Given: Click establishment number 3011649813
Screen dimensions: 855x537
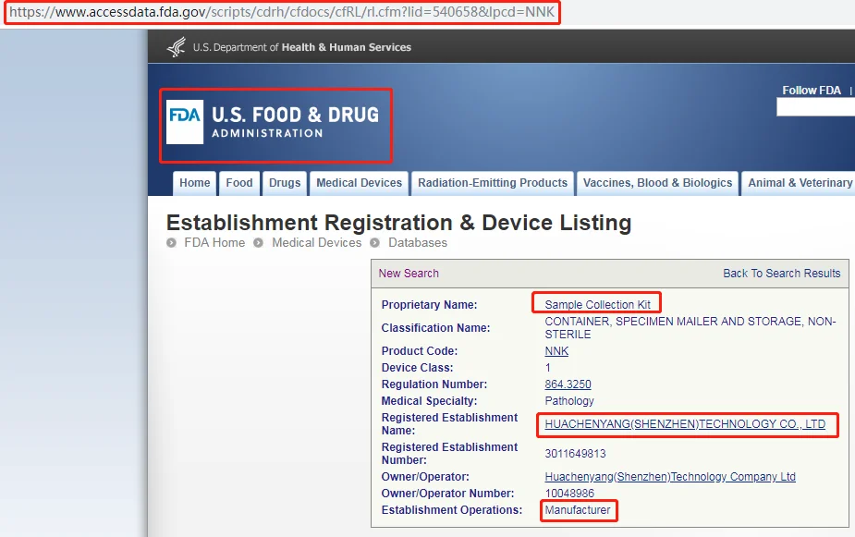Looking at the screenshot, I should click(x=575, y=454).
